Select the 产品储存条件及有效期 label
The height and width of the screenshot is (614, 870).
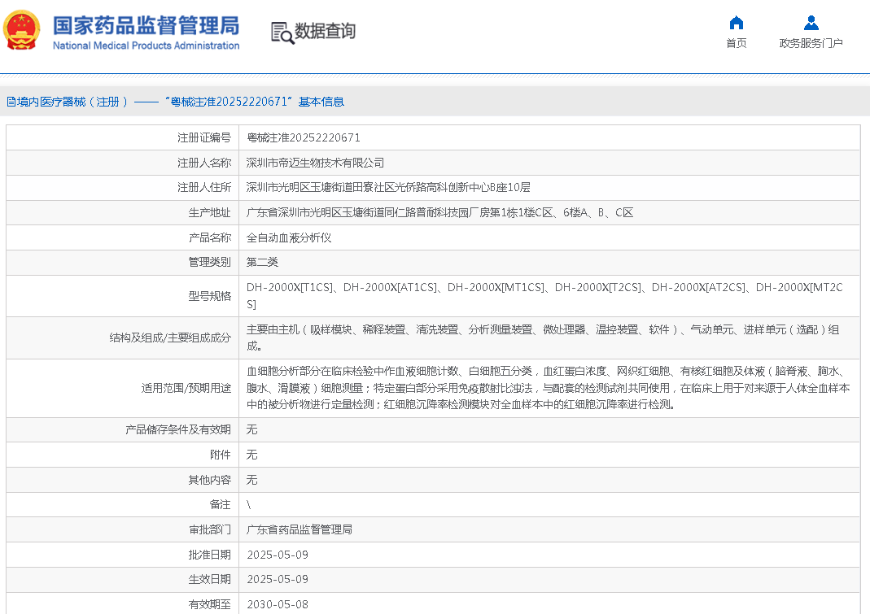[x=178, y=430]
